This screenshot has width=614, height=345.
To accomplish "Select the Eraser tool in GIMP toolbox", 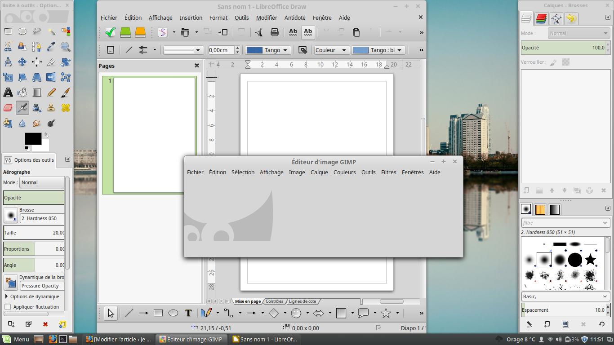I will pyautogui.click(x=8, y=108).
